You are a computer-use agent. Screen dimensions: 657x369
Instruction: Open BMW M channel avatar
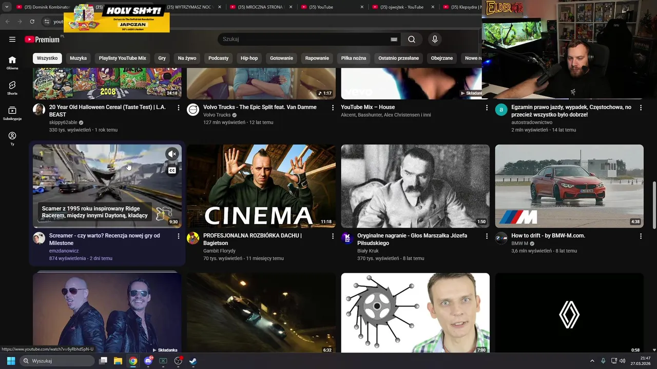click(x=501, y=238)
